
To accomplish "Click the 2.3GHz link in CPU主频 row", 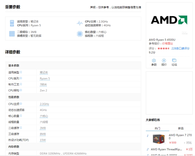I will (x=44, y=104).
